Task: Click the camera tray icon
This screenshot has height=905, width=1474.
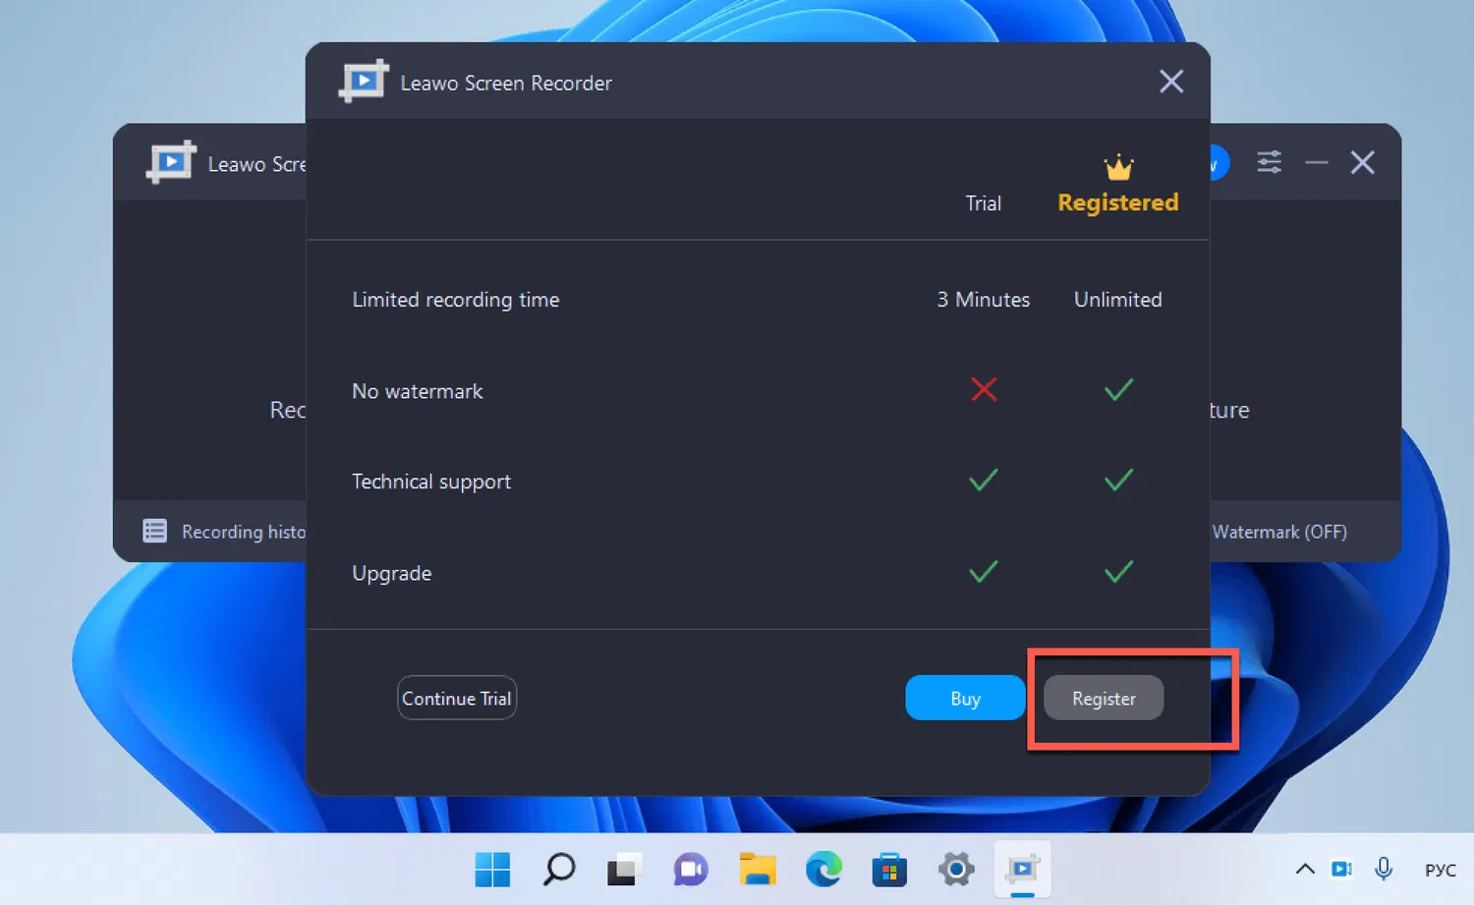Action: pos(1342,869)
